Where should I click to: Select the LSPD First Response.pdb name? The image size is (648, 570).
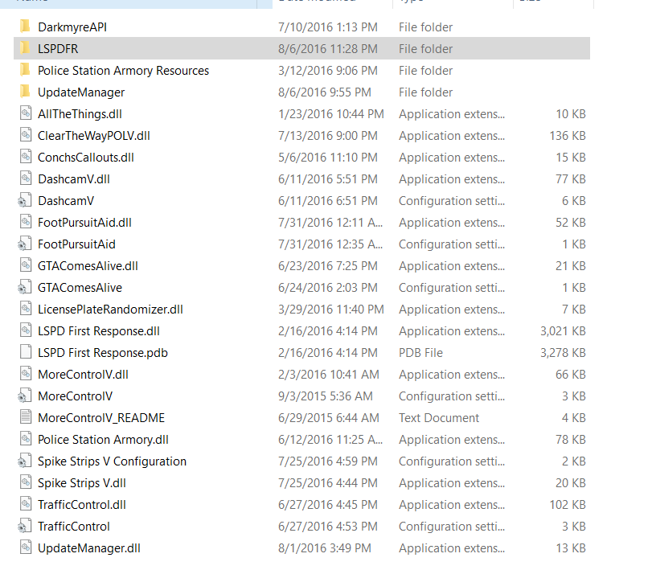[x=103, y=353]
